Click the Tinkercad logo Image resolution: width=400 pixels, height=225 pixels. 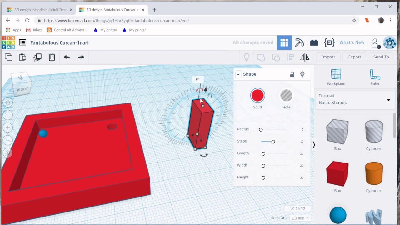point(8,43)
